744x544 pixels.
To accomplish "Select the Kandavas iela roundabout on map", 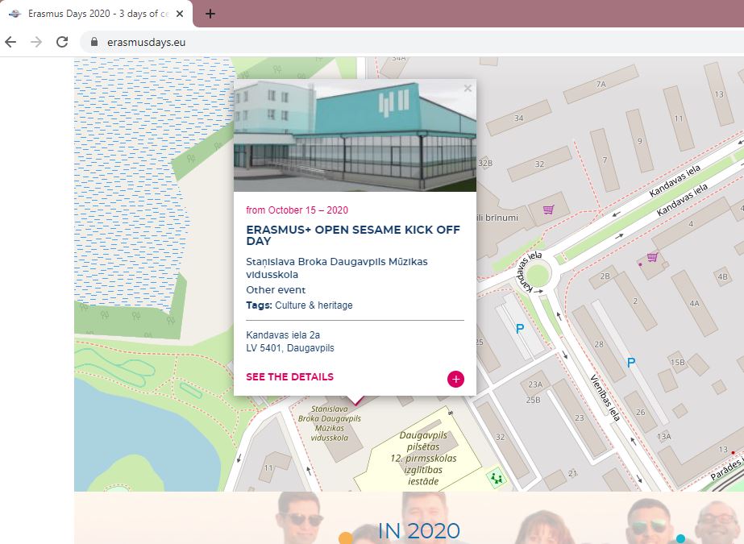I will pyautogui.click(x=538, y=275).
